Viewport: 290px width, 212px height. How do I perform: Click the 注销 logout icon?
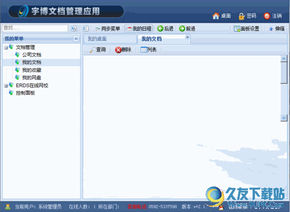tap(267, 16)
